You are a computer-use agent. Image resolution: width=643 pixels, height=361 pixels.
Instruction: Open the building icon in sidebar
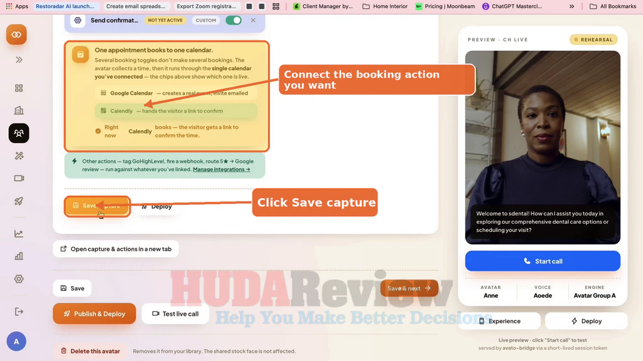19,110
